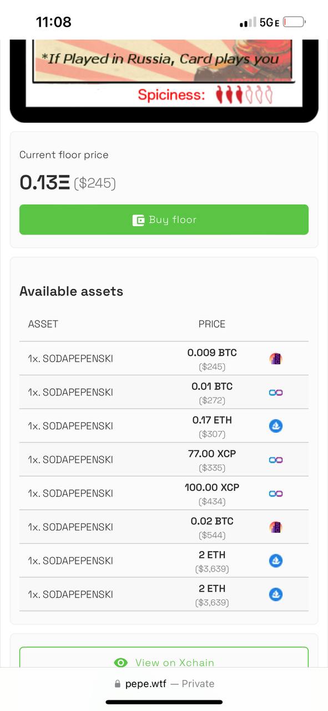Open the OpenSea icon beside 0.17 ETH
Screen dimensions: 328x711
coord(276,426)
